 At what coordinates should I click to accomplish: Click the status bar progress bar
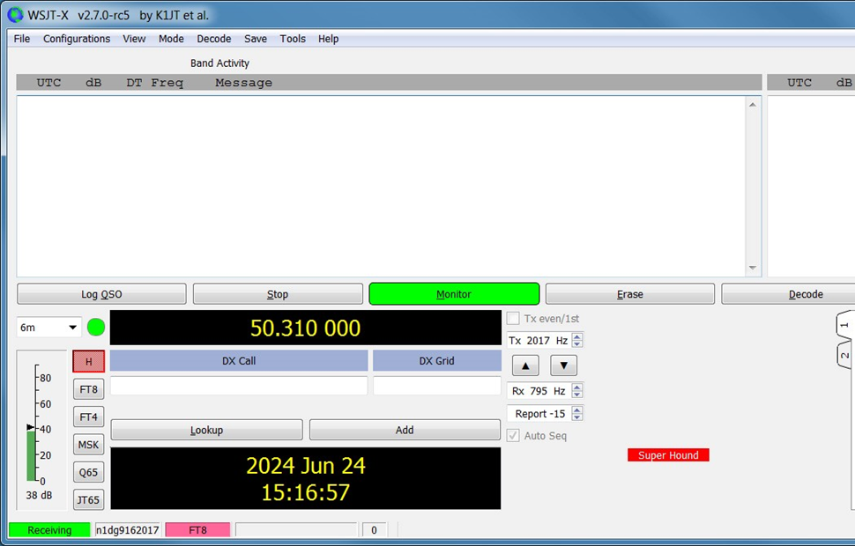pyautogui.click(x=296, y=529)
